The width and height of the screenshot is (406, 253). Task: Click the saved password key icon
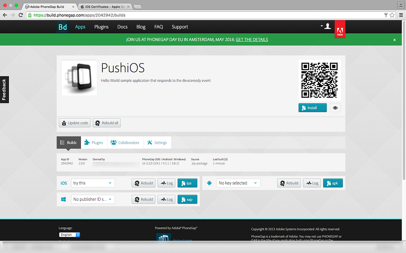[x=386, y=15]
